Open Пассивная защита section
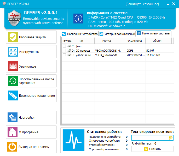The height and width of the screenshot is (156, 179). click(31, 37)
